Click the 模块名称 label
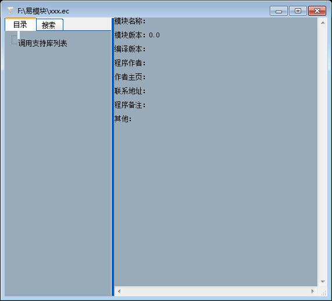332x301 pixels. point(130,21)
